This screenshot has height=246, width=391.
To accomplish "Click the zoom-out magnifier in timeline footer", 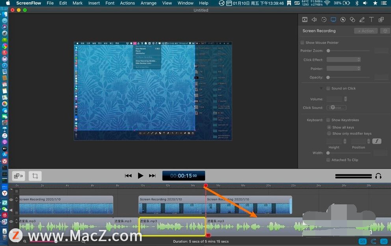I will click(25, 241).
